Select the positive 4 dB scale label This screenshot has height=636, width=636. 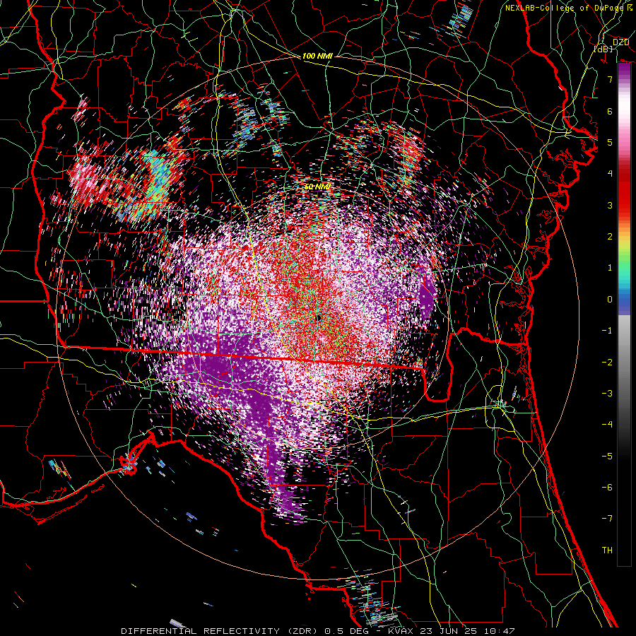[x=610, y=174]
